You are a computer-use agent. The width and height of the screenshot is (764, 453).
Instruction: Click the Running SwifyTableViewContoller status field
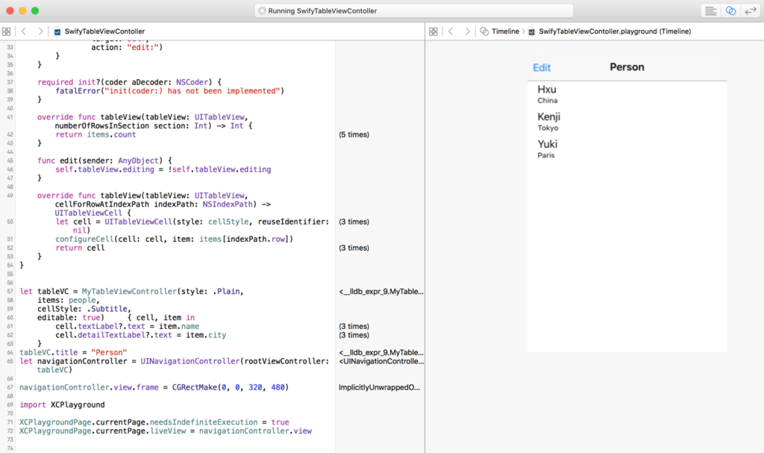click(413, 10)
